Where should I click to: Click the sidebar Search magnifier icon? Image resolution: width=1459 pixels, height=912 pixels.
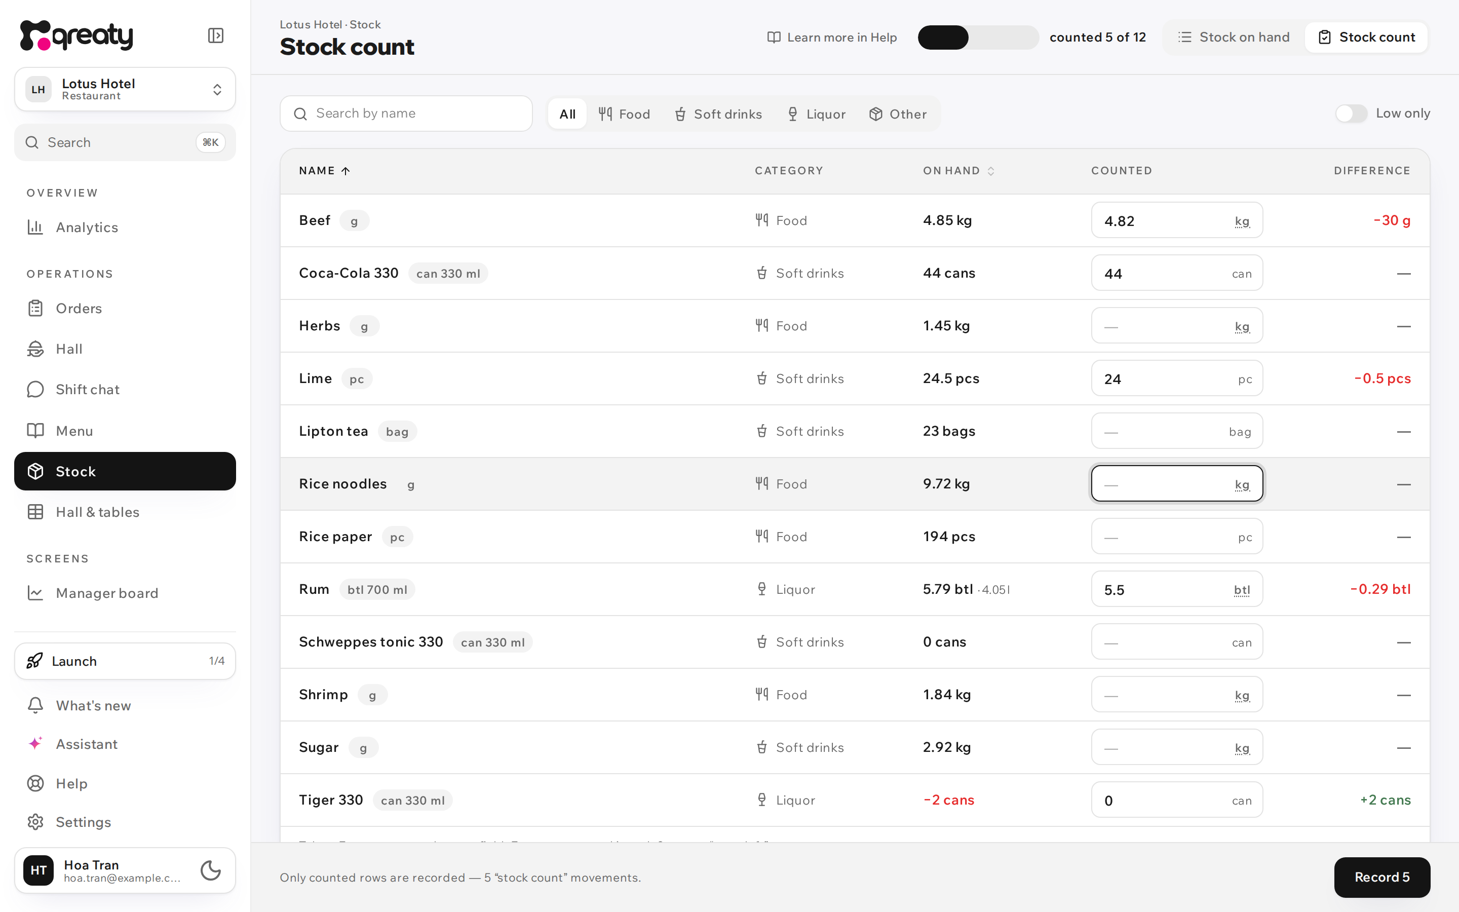[x=32, y=142]
